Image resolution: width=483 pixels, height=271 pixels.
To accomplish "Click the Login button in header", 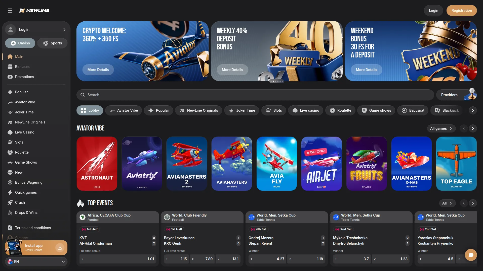I will (x=433, y=11).
